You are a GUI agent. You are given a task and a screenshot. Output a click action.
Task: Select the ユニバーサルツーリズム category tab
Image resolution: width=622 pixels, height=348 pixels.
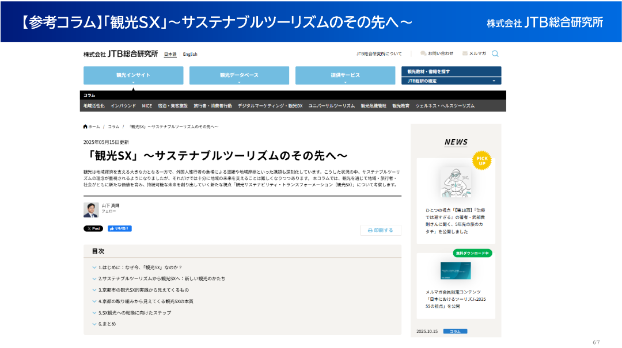331,106
